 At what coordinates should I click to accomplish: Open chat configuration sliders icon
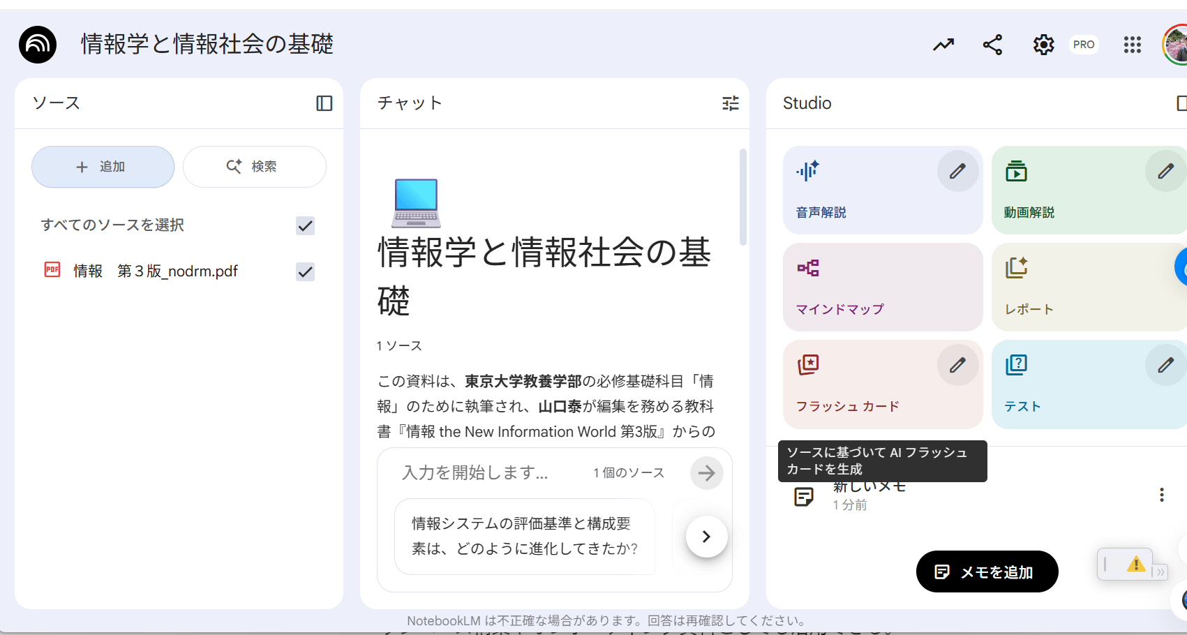730,103
